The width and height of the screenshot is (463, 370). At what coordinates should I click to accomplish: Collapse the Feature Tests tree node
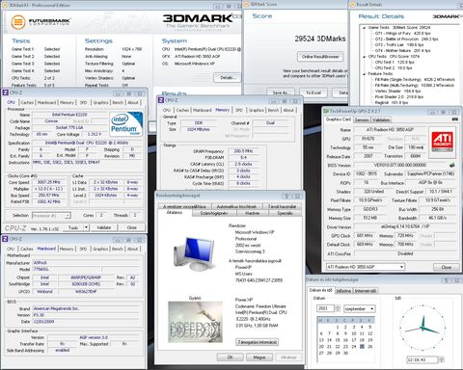tap(365, 74)
